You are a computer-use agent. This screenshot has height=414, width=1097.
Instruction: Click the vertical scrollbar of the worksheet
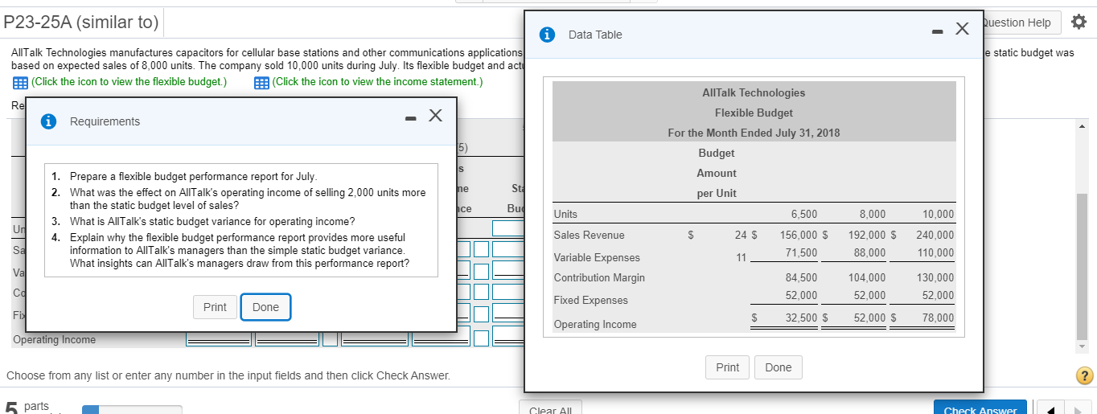click(1081, 265)
